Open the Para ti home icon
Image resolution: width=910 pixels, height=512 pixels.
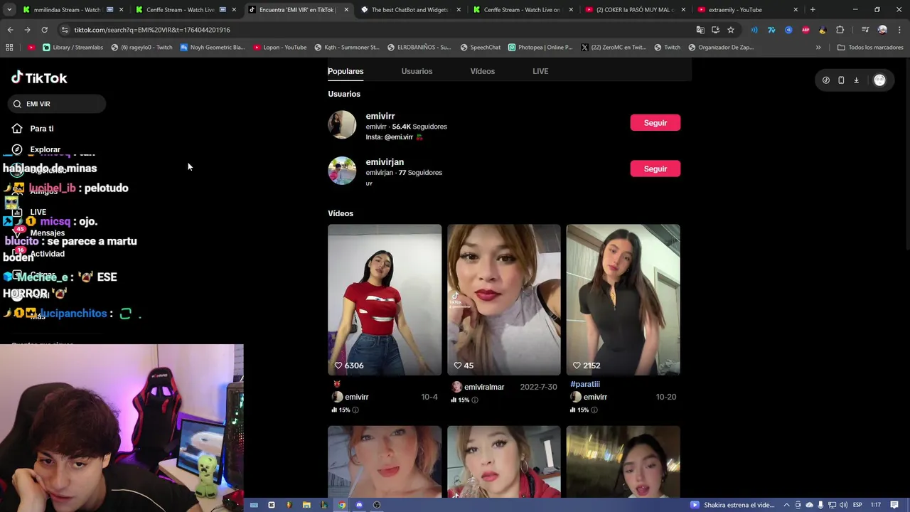pyautogui.click(x=17, y=129)
